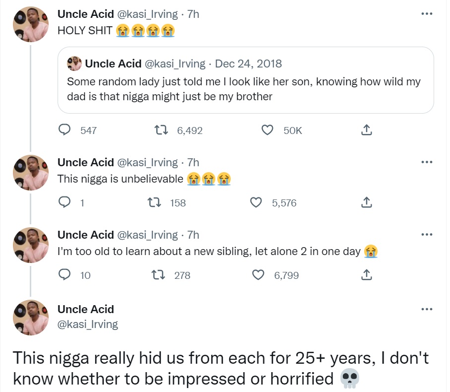450x392 pixels.
Task: Retweet the post with 6,492 retweets
Action: (x=160, y=130)
